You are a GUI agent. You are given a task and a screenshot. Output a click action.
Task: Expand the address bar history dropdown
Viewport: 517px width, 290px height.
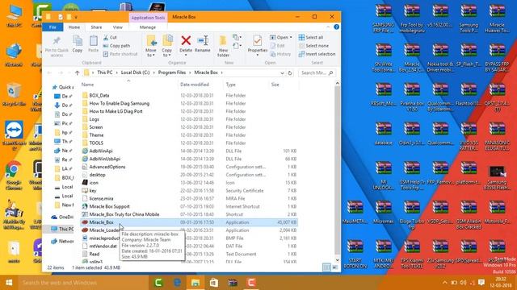tap(282, 72)
